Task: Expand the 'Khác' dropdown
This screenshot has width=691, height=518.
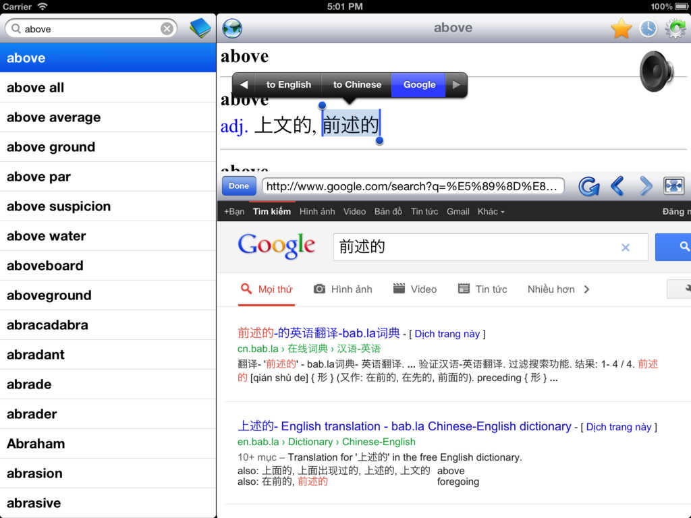Action: click(491, 211)
